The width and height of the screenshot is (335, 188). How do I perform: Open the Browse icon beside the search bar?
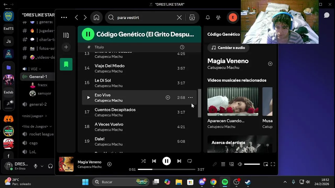192,17
